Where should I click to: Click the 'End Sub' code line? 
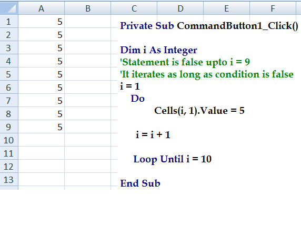click(x=140, y=183)
